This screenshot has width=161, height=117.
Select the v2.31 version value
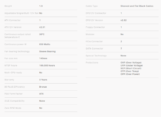point(42,27)
